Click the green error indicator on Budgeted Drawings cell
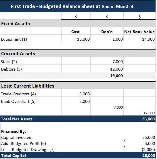Screen dimensions: 157x159 click(125, 147)
